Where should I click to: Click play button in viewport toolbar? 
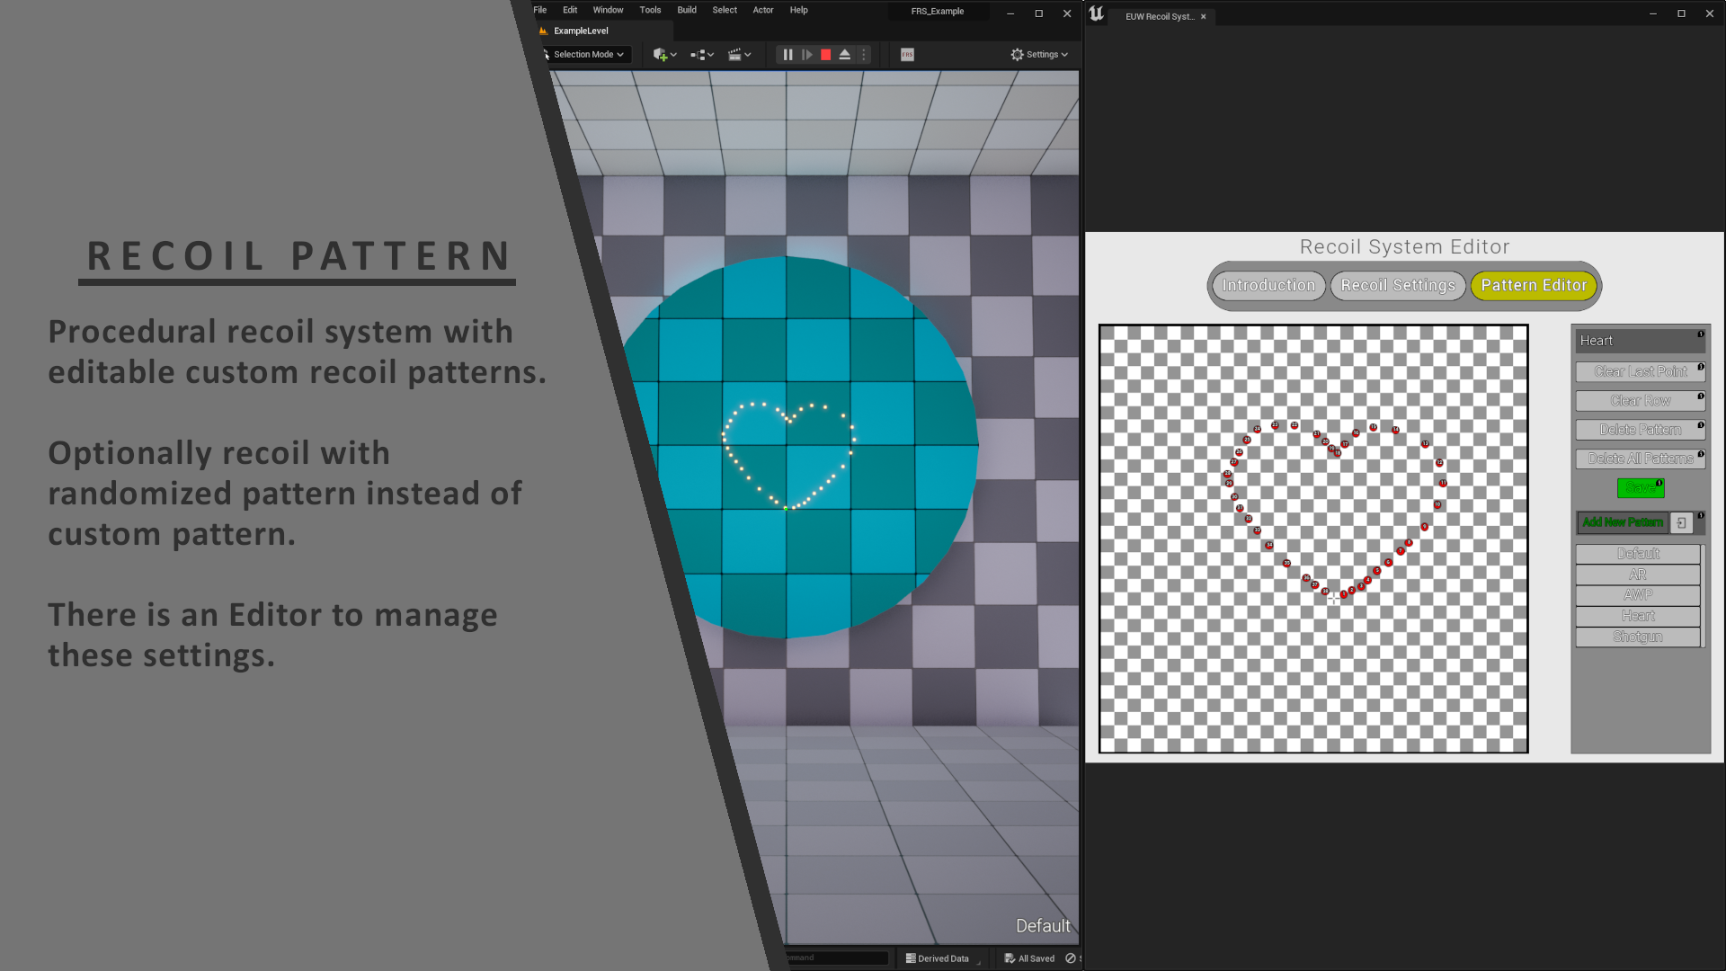(806, 55)
